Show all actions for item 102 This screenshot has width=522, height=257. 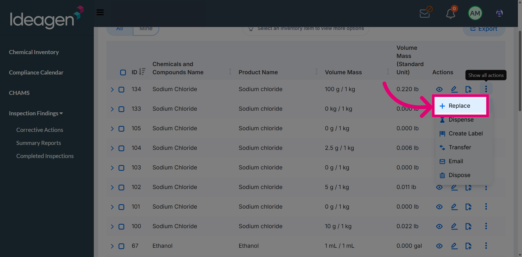click(x=486, y=187)
